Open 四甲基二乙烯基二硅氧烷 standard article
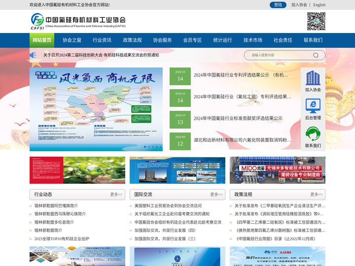355x266 pixels. click(x=280, y=222)
